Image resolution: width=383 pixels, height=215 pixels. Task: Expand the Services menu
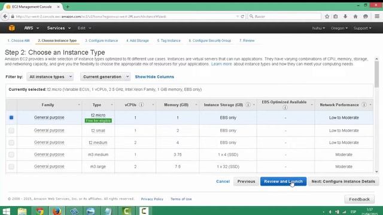[x=59, y=28]
